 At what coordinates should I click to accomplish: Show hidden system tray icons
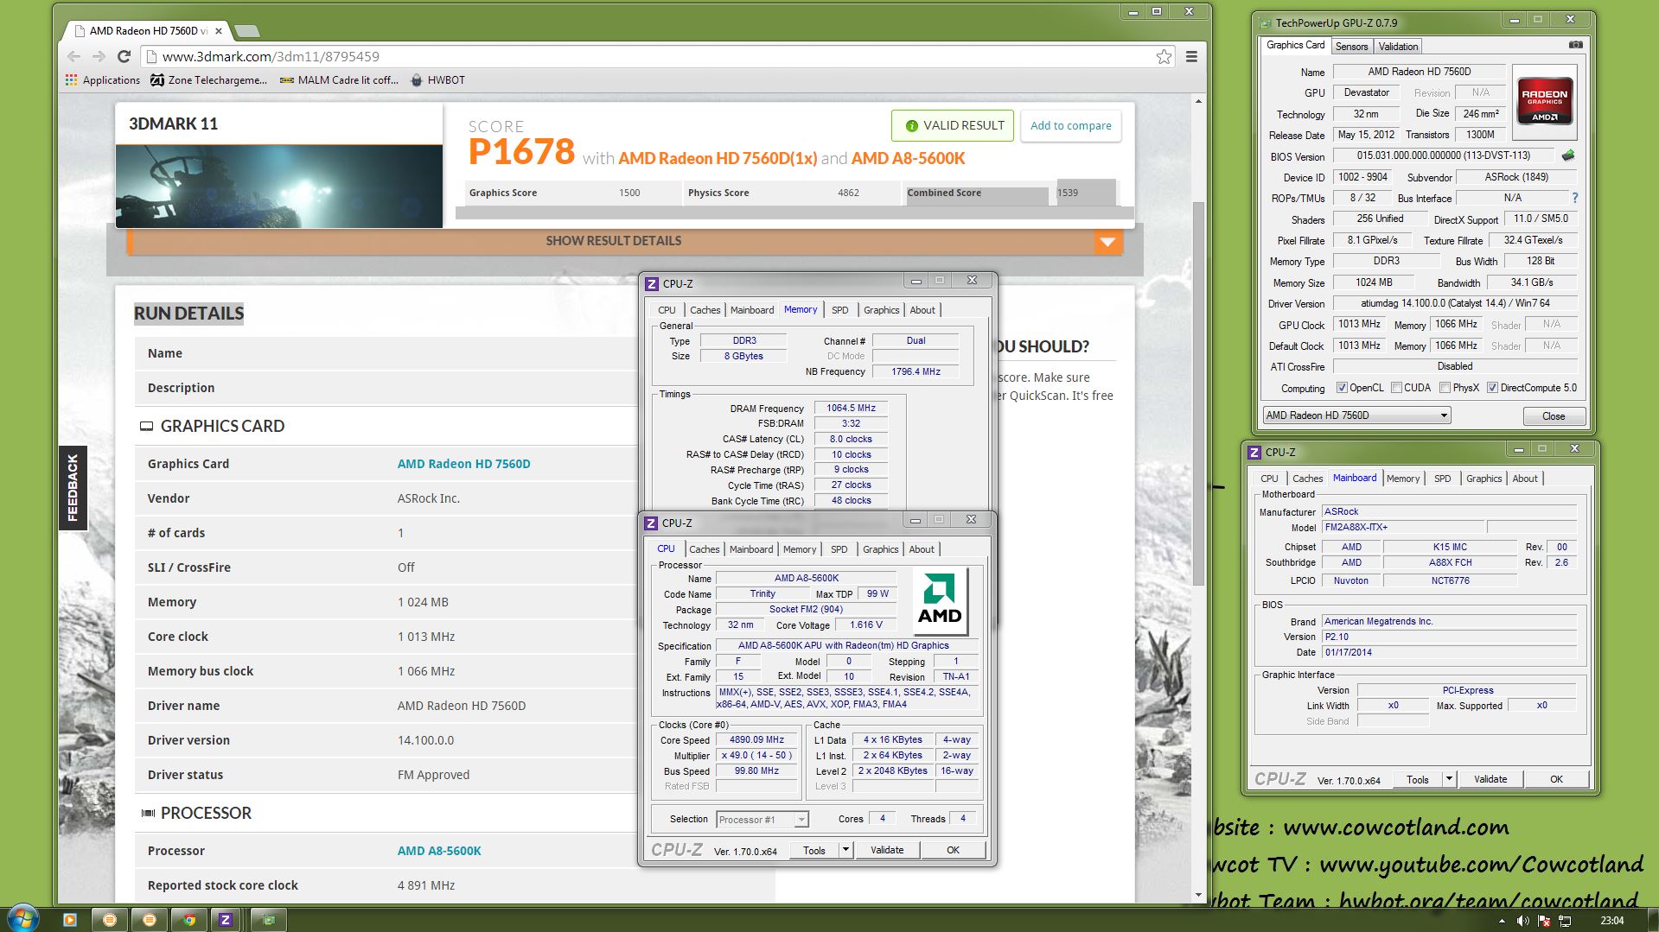(1502, 921)
